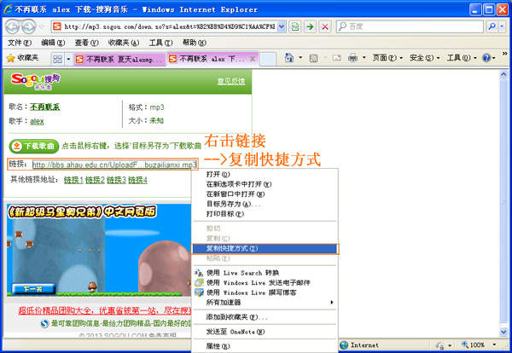Click the Read Mail icon
The height and width of the screenshot is (353, 512).
pyautogui.click(x=336, y=58)
